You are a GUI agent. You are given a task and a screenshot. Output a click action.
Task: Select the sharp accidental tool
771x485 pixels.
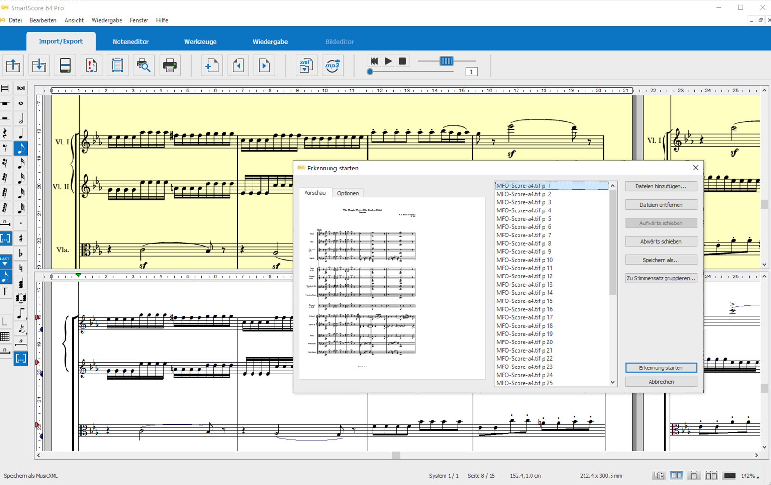point(21,238)
